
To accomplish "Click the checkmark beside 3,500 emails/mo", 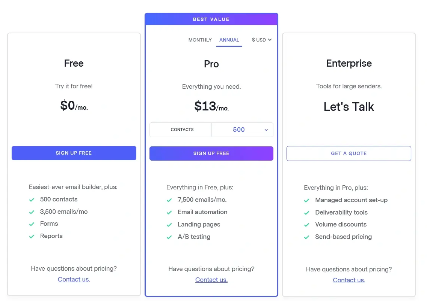I will click(x=32, y=212).
